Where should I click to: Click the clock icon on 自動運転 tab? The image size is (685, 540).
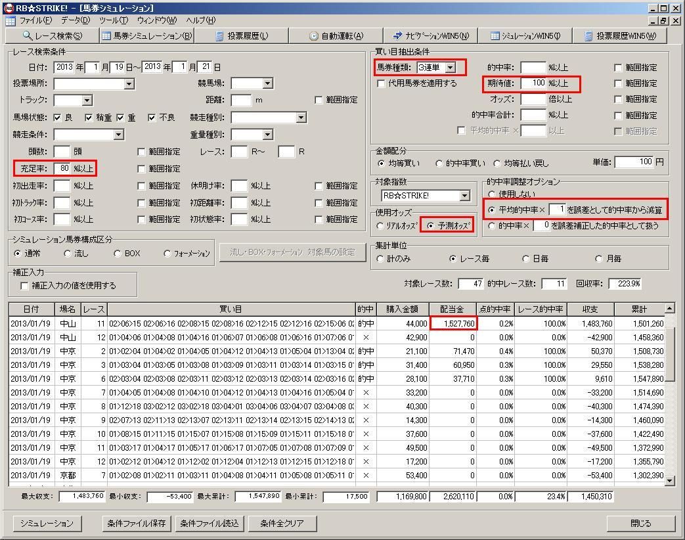point(314,36)
